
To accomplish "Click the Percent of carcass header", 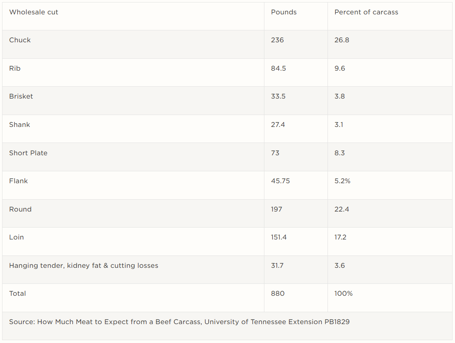I will [x=366, y=12].
